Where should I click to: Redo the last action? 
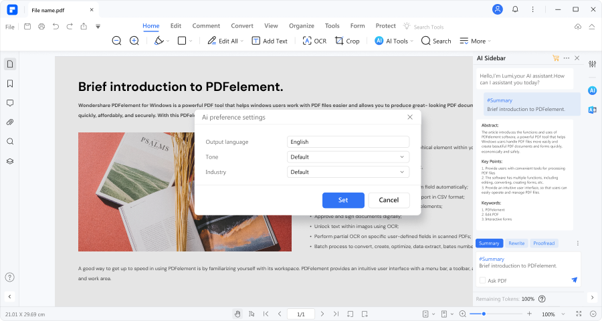coord(70,27)
